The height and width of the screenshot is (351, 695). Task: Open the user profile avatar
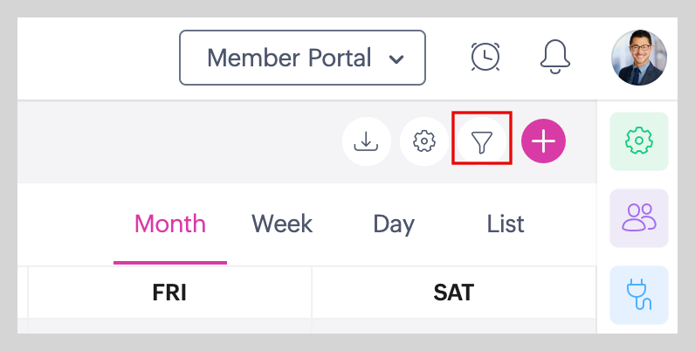click(639, 58)
